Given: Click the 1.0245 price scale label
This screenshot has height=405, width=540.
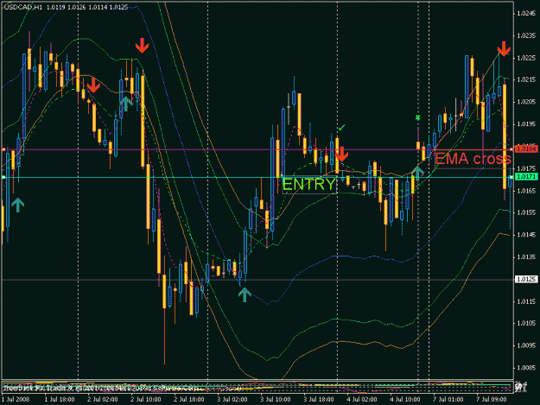Looking at the screenshot, I should (x=526, y=14).
